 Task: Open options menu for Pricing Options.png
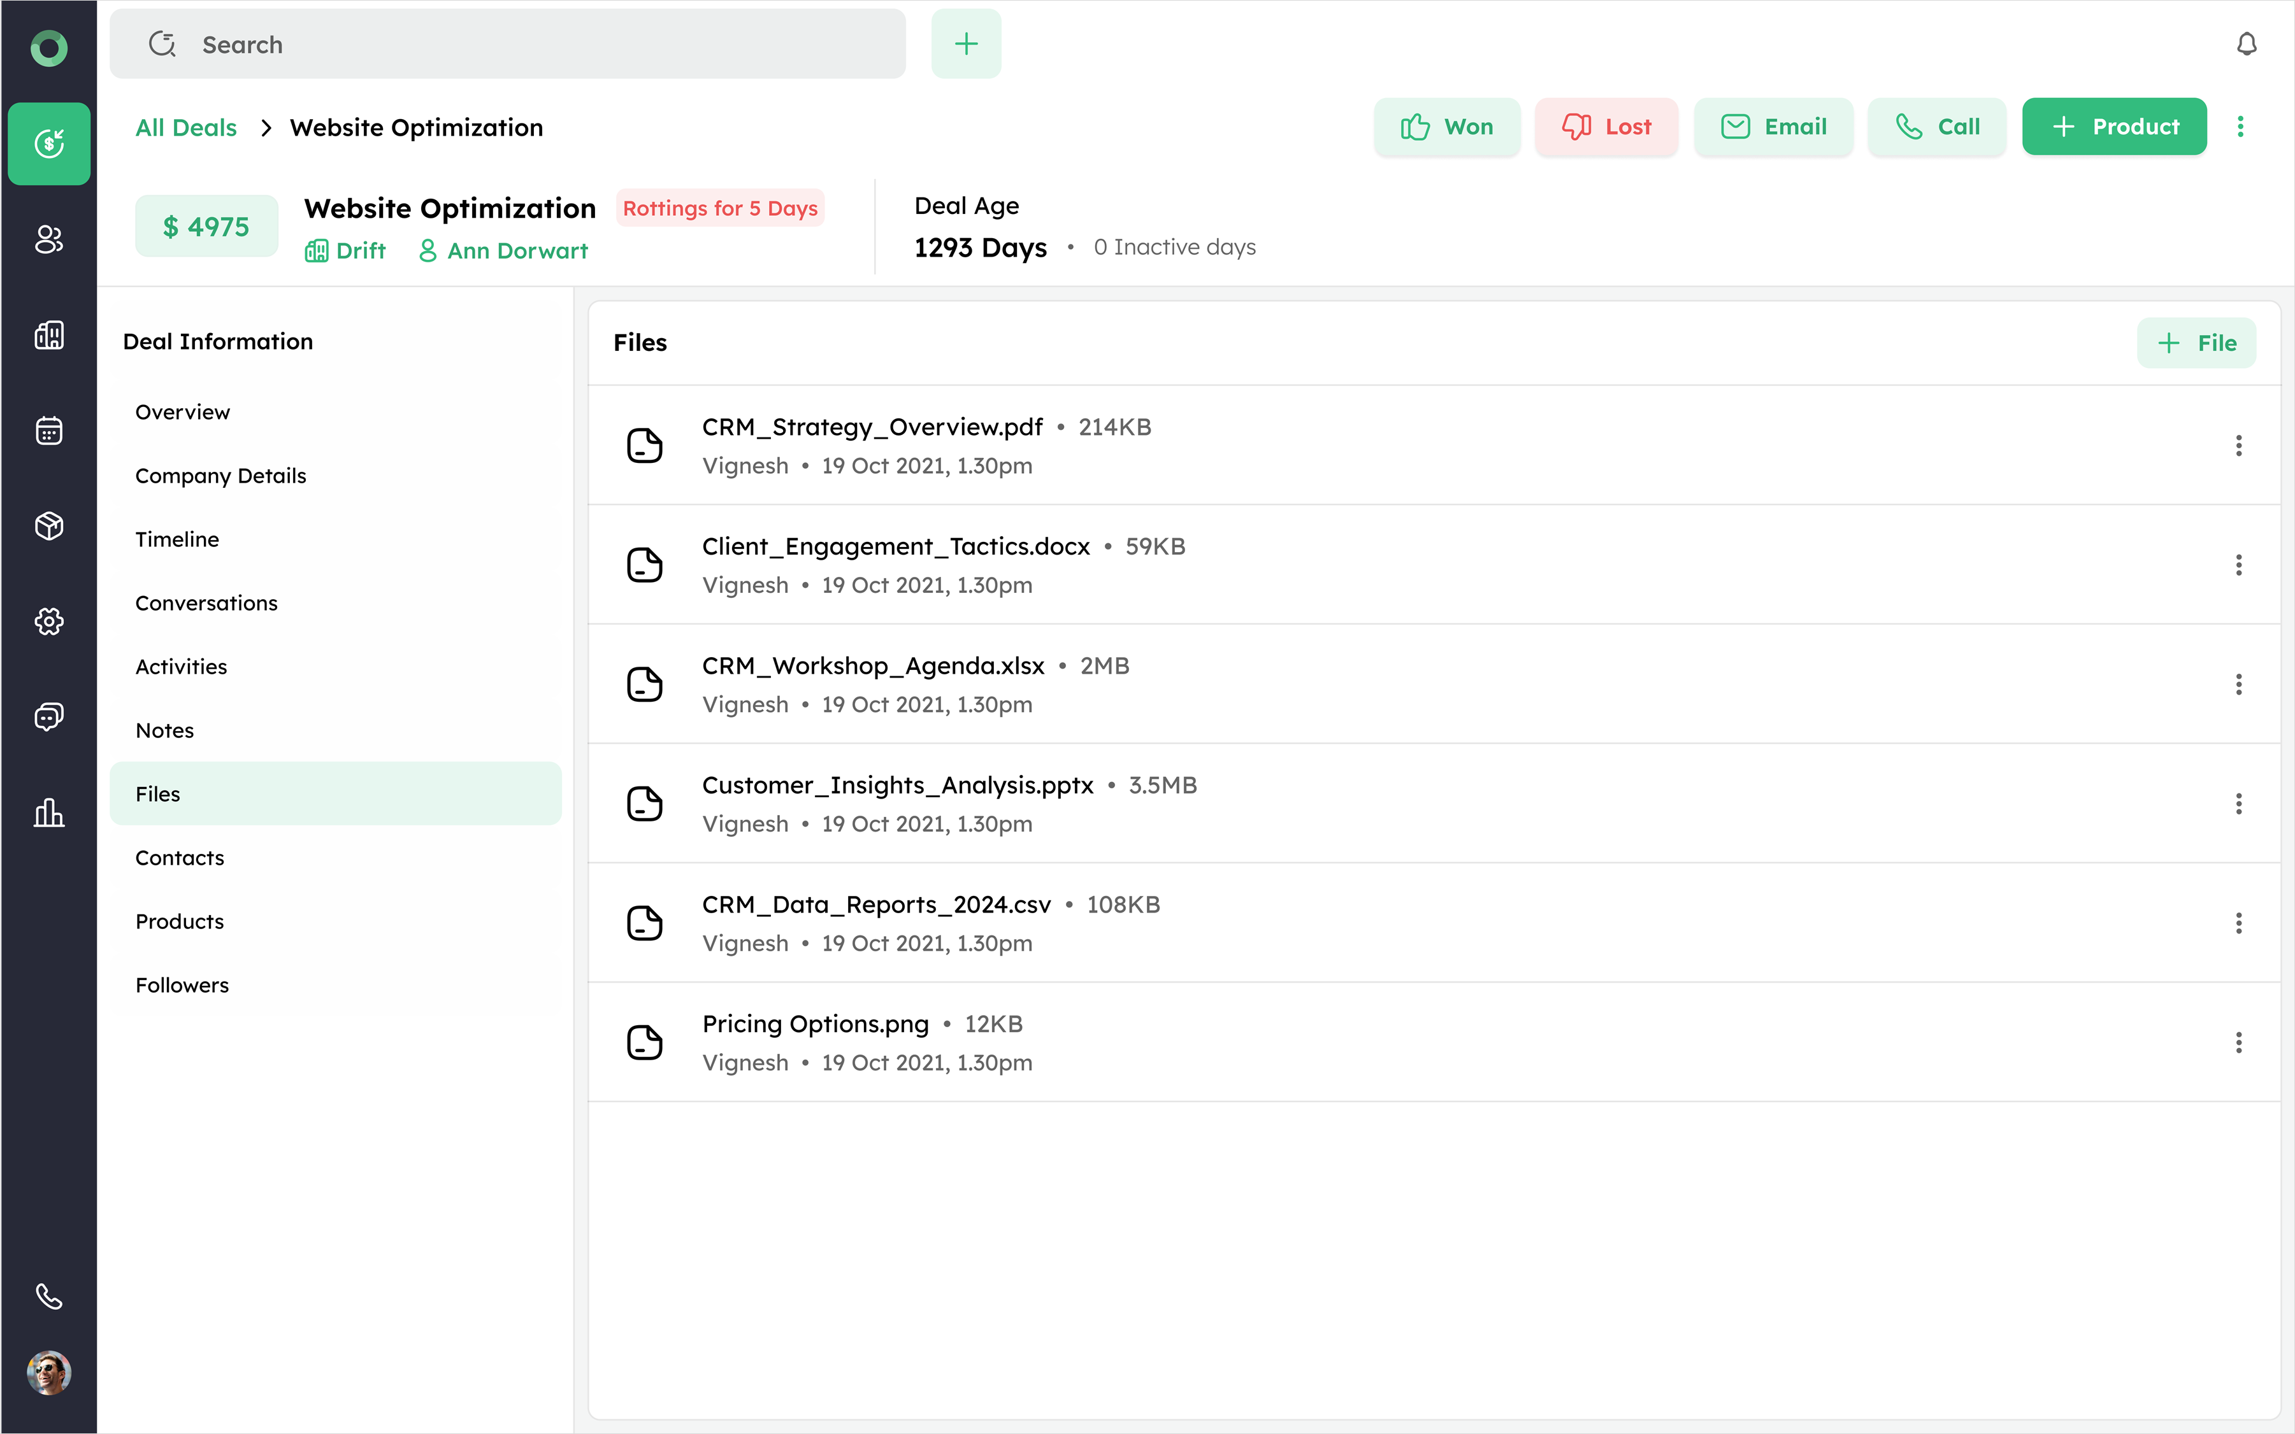pos(2238,1043)
